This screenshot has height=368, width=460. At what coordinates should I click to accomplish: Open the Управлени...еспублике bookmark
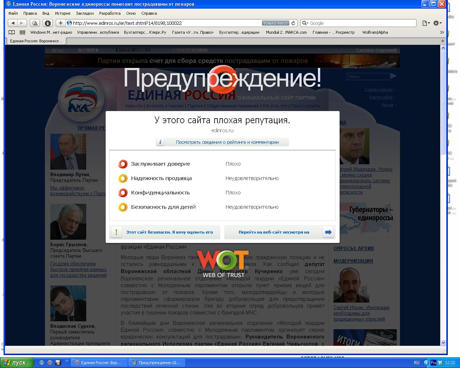coord(98,32)
